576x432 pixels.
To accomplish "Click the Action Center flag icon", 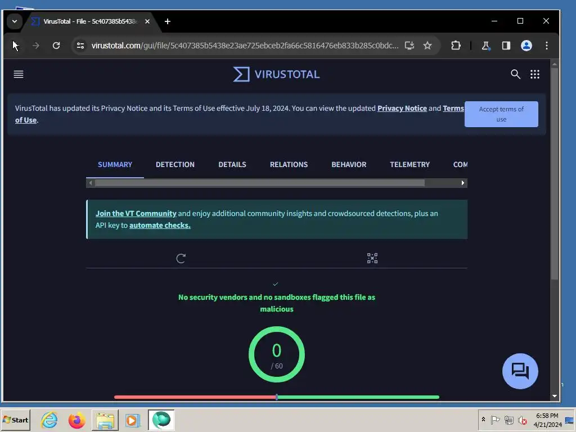I will point(495,420).
